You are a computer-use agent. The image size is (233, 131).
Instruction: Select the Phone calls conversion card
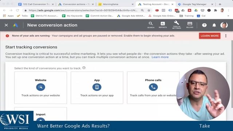[x=153, y=88]
